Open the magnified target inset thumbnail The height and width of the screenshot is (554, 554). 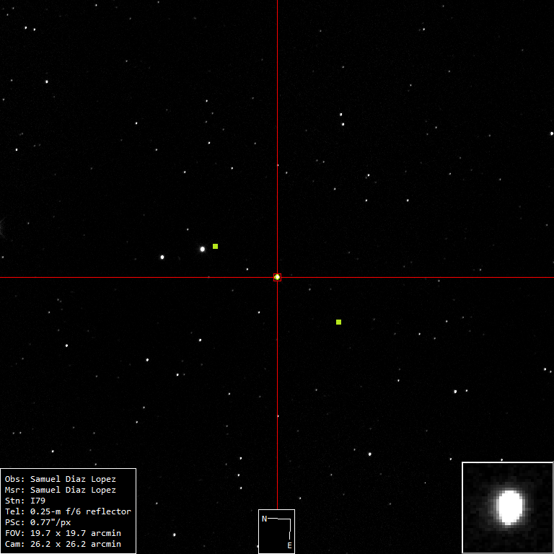pos(507,507)
